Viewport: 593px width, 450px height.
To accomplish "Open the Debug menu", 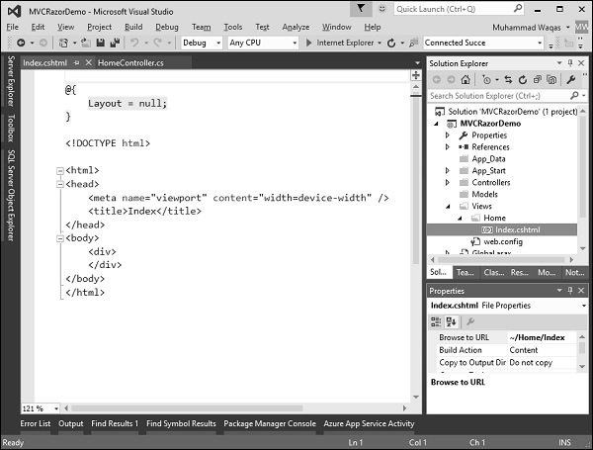I will click(167, 27).
